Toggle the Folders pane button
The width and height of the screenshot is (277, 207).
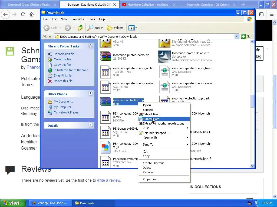[115, 28]
